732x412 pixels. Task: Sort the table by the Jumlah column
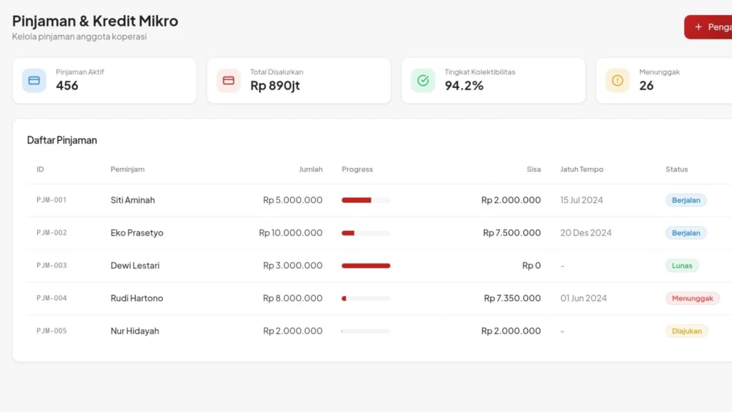click(311, 170)
